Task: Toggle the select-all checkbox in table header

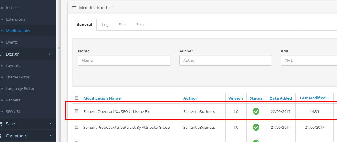Action: pos(77,98)
